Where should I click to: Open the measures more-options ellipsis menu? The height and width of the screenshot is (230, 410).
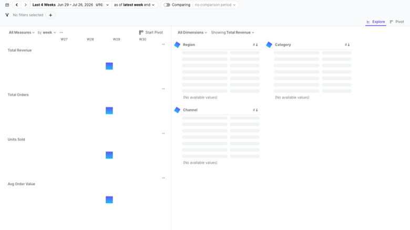point(61,32)
